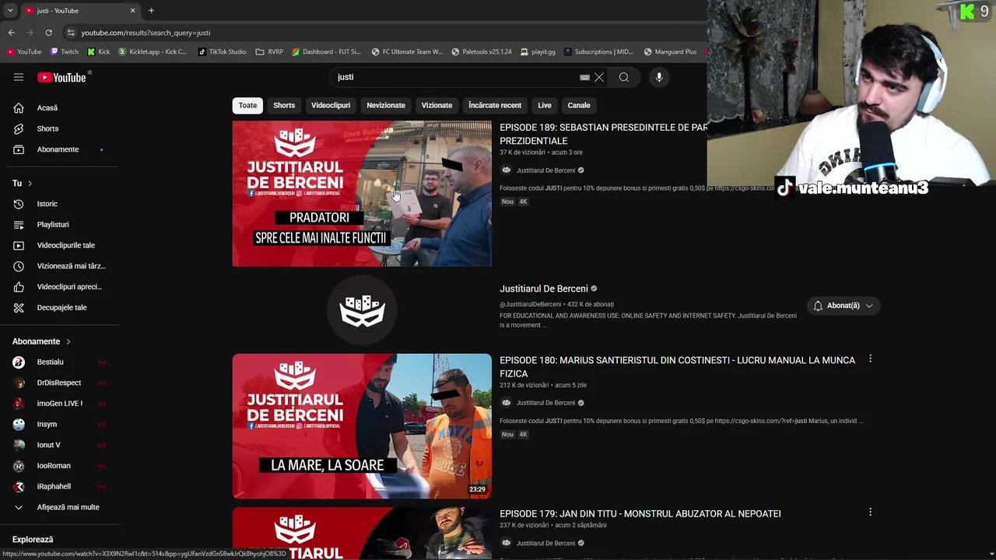
Task: Open a new browser tab with plus
Action: pos(151,10)
